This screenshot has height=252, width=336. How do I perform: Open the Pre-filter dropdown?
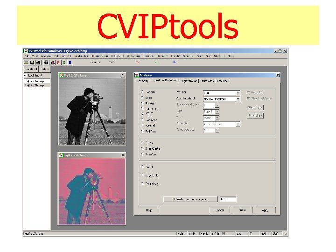238,93
